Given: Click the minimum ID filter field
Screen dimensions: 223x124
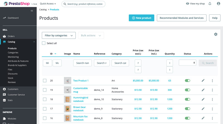Looking at the screenshot, I should click(x=47, y=63).
